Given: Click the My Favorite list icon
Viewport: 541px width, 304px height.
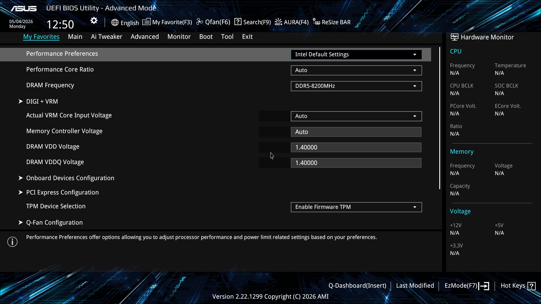Looking at the screenshot, I should [x=146, y=22].
